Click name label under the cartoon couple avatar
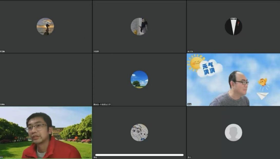The width and height of the screenshot is (280, 159). pos(95,157)
